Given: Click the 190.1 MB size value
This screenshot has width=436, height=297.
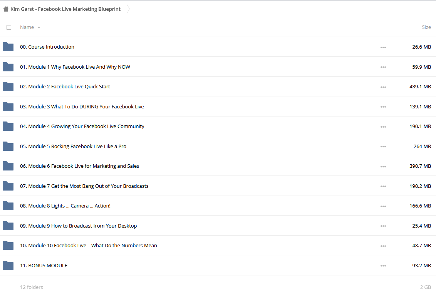Looking at the screenshot, I should click(x=420, y=127).
